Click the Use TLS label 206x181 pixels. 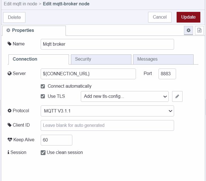(x=56, y=96)
